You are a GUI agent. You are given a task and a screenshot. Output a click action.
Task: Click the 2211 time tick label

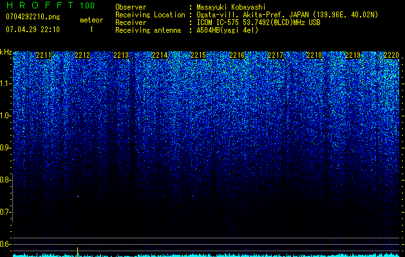(44, 55)
